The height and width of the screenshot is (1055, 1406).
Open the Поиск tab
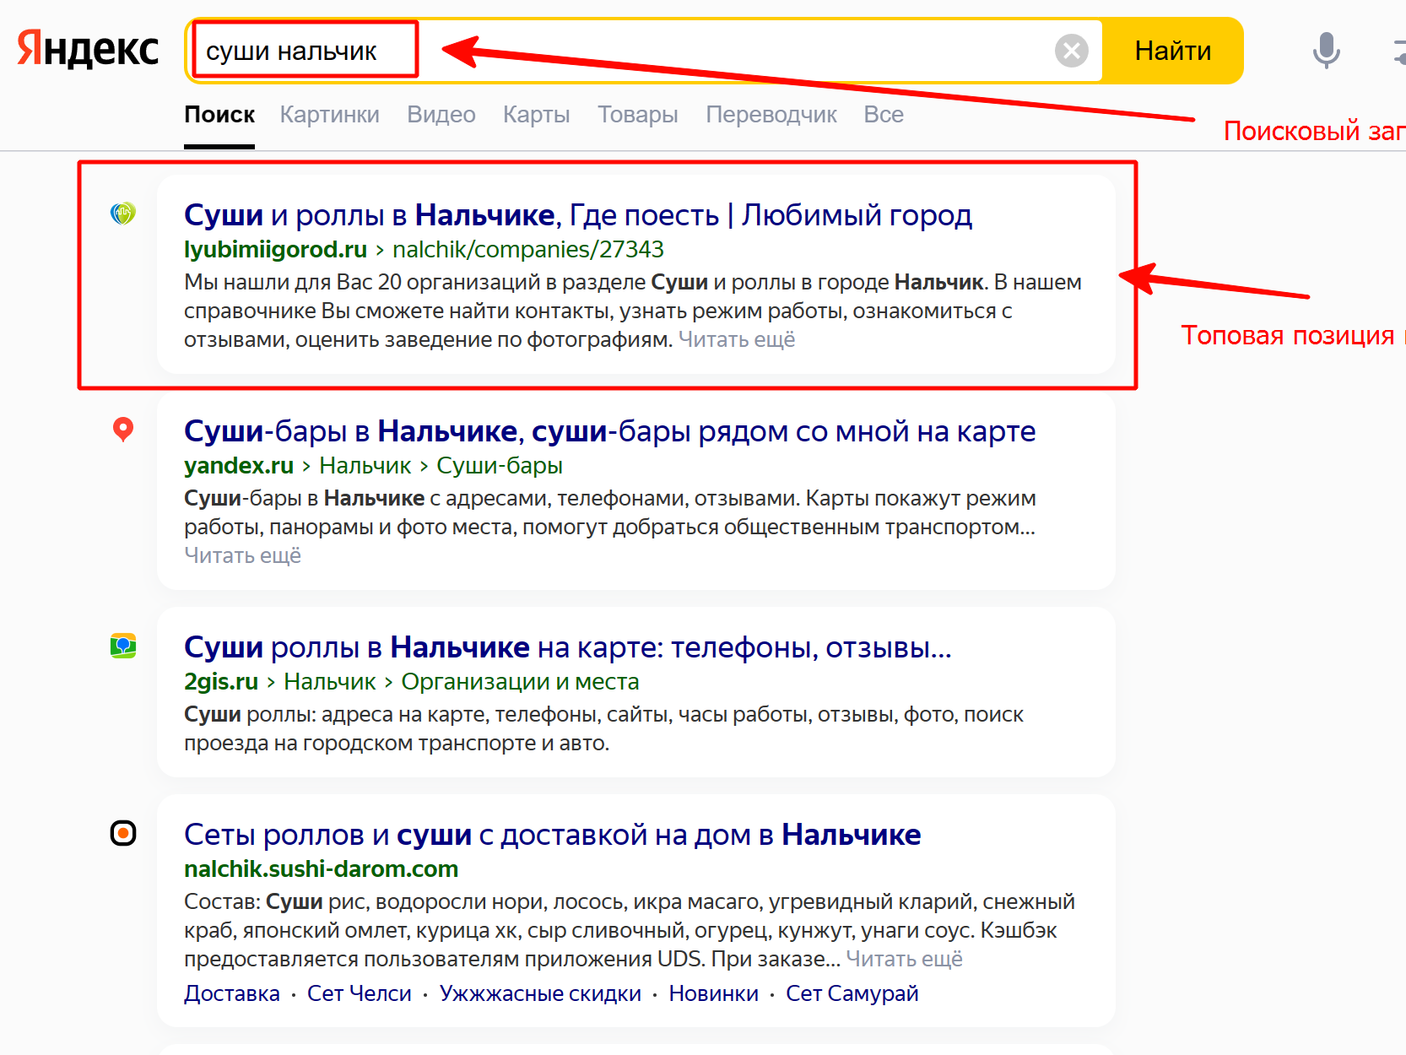[x=219, y=115]
